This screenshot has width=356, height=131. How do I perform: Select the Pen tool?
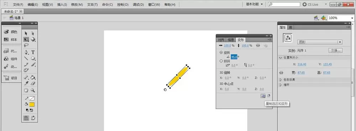tap(26, 52)
